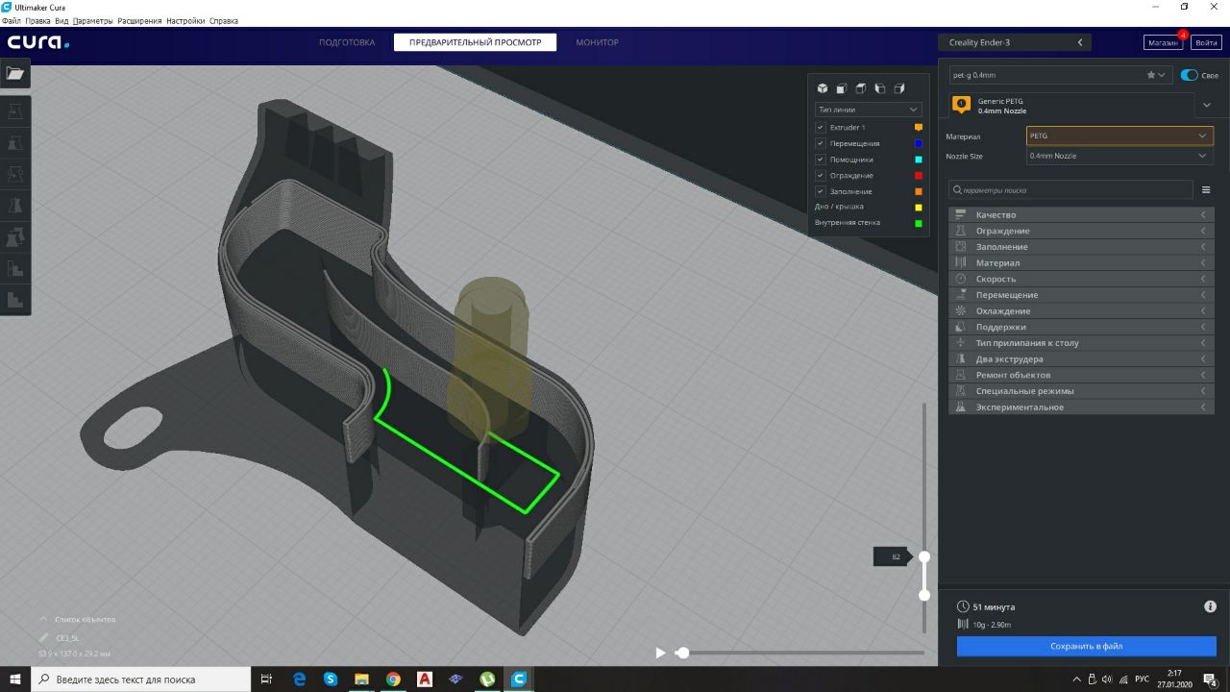1230x692 pixels.
Task: Switch to the Монитор stage tab
Action: [597, 42]
